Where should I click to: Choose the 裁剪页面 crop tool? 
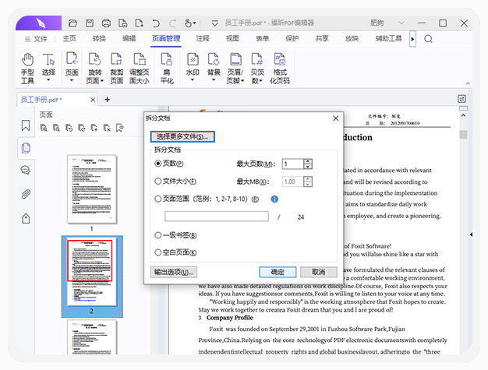pyautogui.click(x=117, y=68)
